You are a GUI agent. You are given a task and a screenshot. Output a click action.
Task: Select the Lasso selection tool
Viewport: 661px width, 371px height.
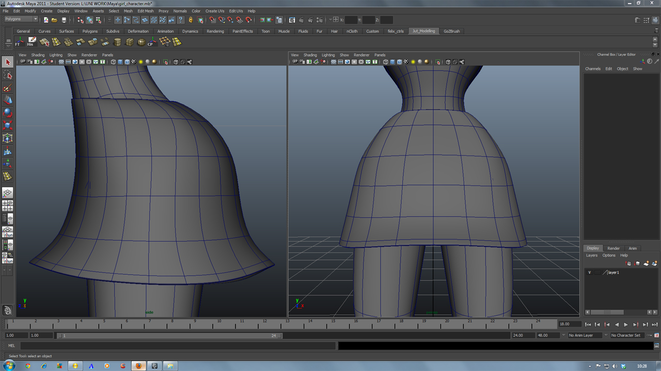pos(7,75)
